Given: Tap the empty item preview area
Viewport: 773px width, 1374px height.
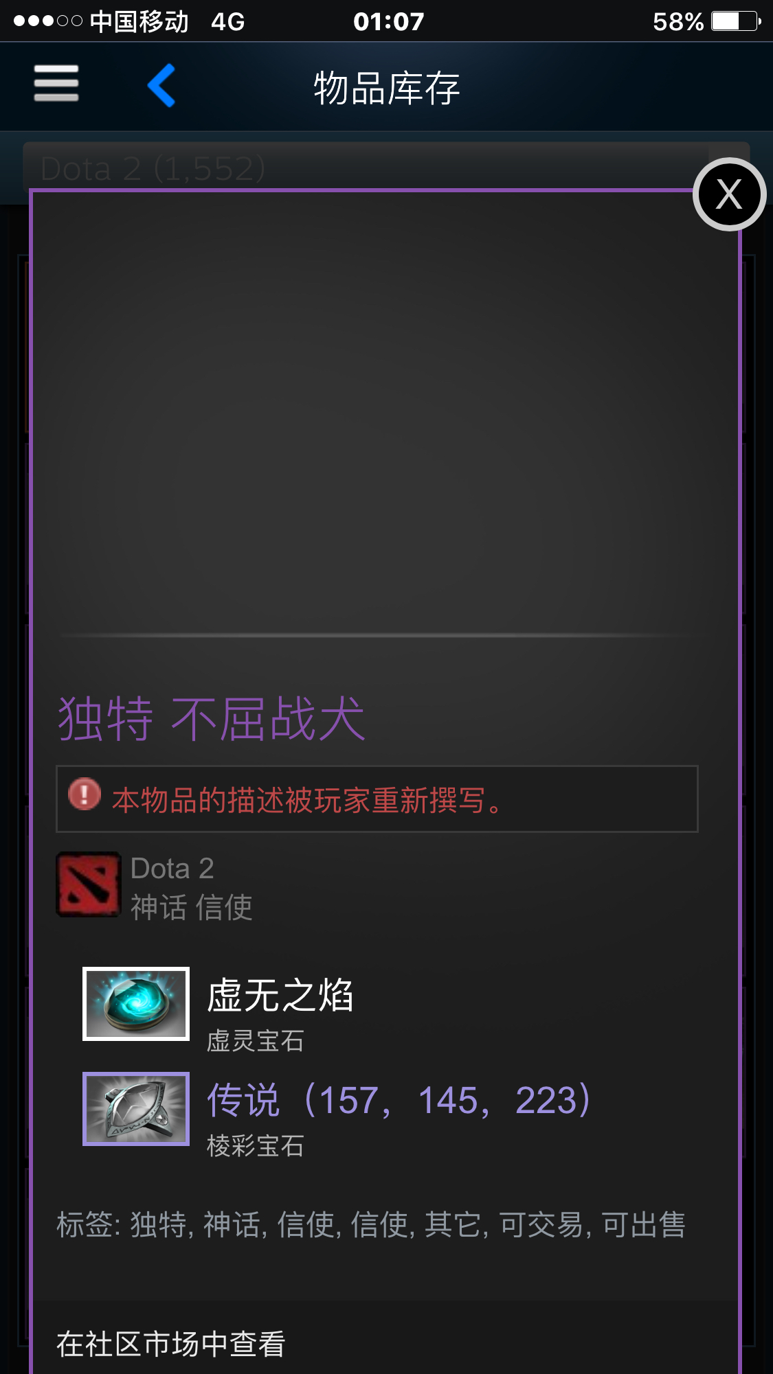Looking at the screenshot, I should (385, 412).
